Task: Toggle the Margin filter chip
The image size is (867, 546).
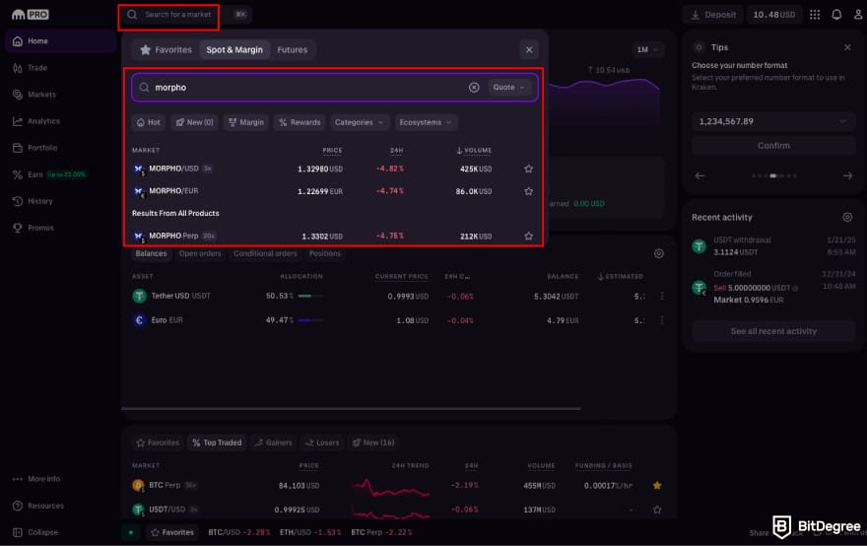Action: pyautogui.click(x=246, y=122)
